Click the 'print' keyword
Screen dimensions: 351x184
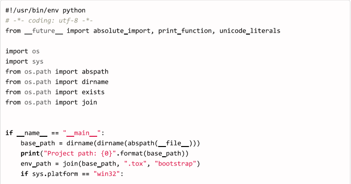tap(30, 154)
